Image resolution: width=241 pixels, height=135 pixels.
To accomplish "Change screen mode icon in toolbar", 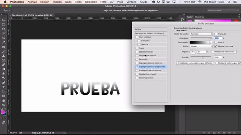I will [x=3, y=123].
